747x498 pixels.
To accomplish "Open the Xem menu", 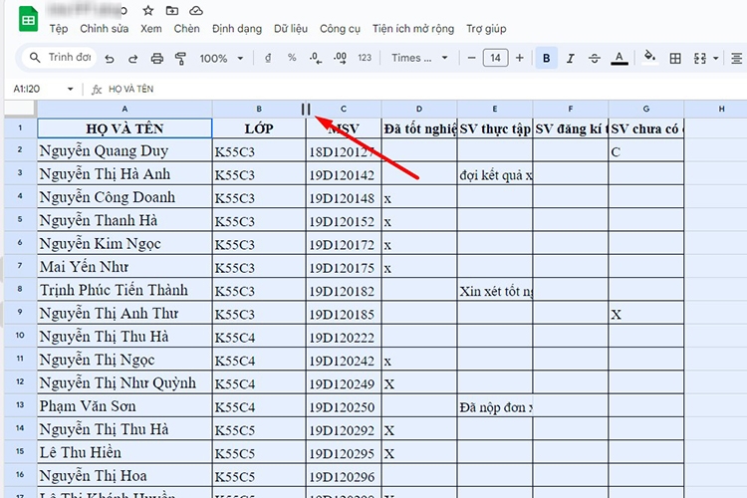I will (x=151, y=29).
